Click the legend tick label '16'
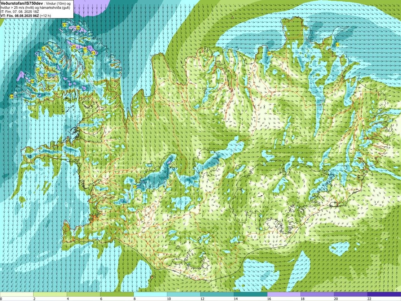401x301 pixels. pos(269,299)
